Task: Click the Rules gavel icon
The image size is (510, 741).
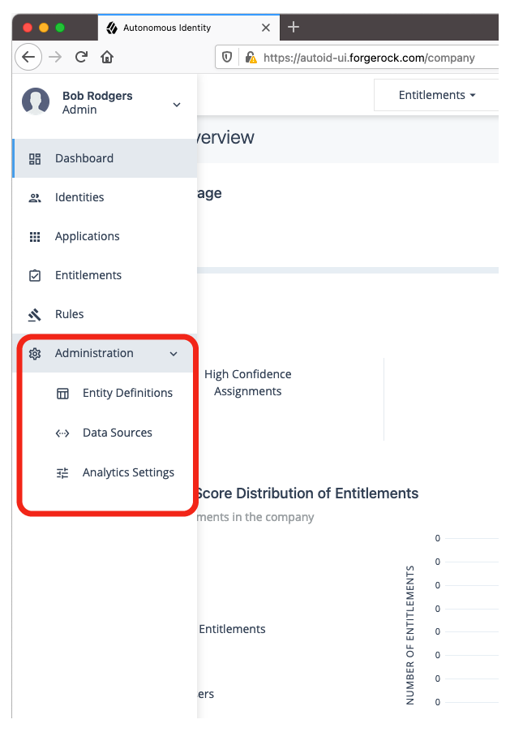Action: coord(35,315)
